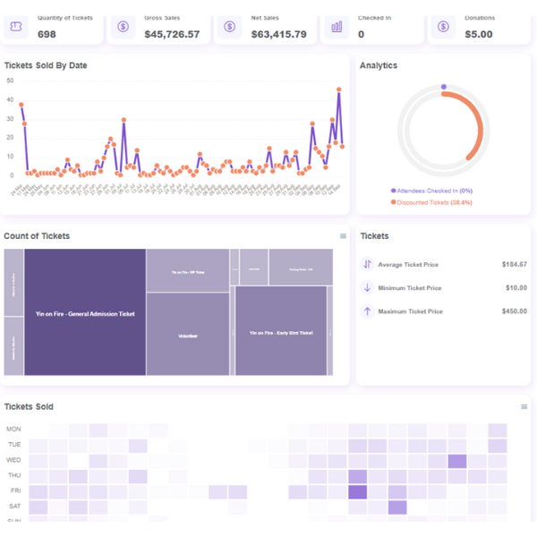Click the $5.00 donations value
This screenshot has width=537, height=537.
point(479,34)
